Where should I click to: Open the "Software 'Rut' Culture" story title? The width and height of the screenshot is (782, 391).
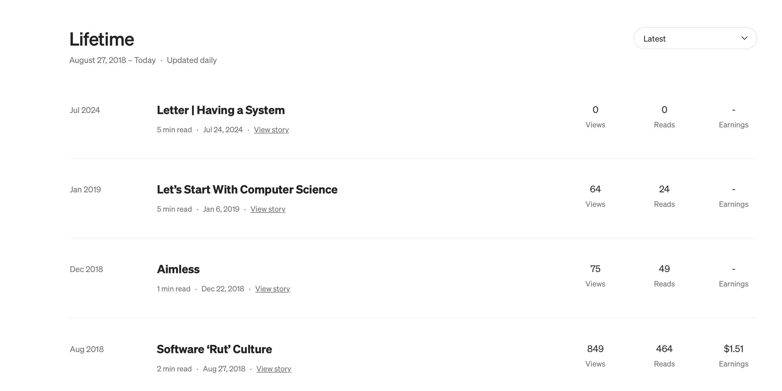tap(214, 349)
